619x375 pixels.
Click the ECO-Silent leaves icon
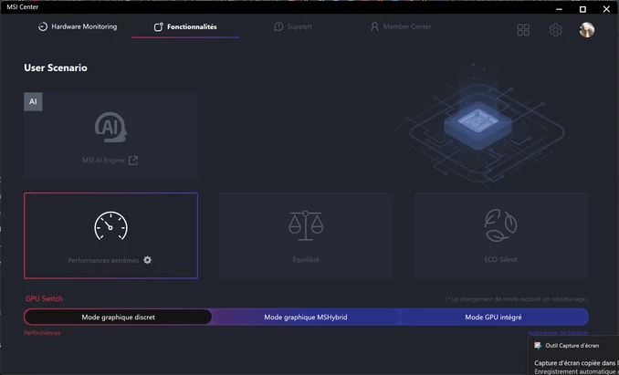click(500, 225)
